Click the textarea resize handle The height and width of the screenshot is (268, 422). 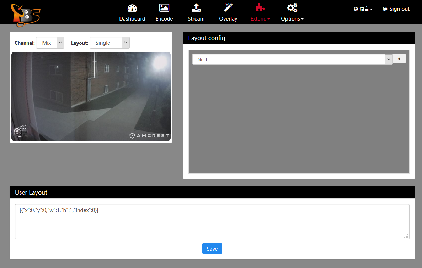click(406, 236)
